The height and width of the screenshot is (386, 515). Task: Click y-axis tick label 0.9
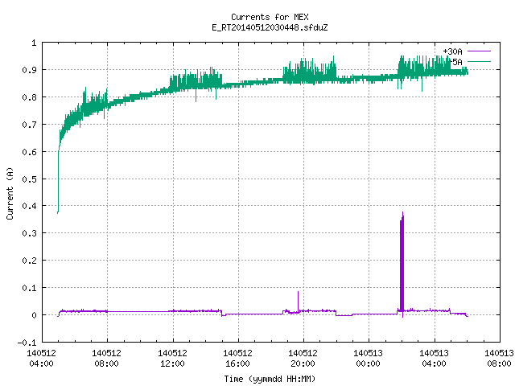tap(29, 70)
